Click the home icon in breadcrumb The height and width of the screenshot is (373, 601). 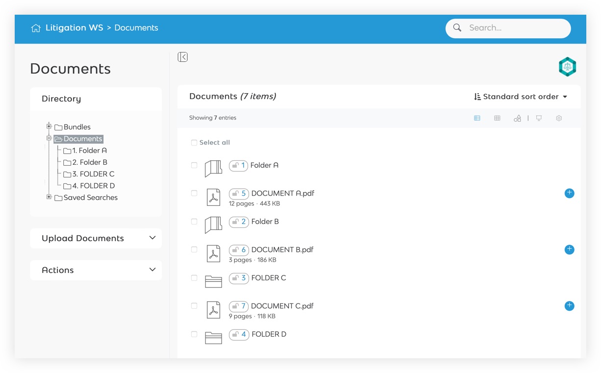tap(36, 28)
